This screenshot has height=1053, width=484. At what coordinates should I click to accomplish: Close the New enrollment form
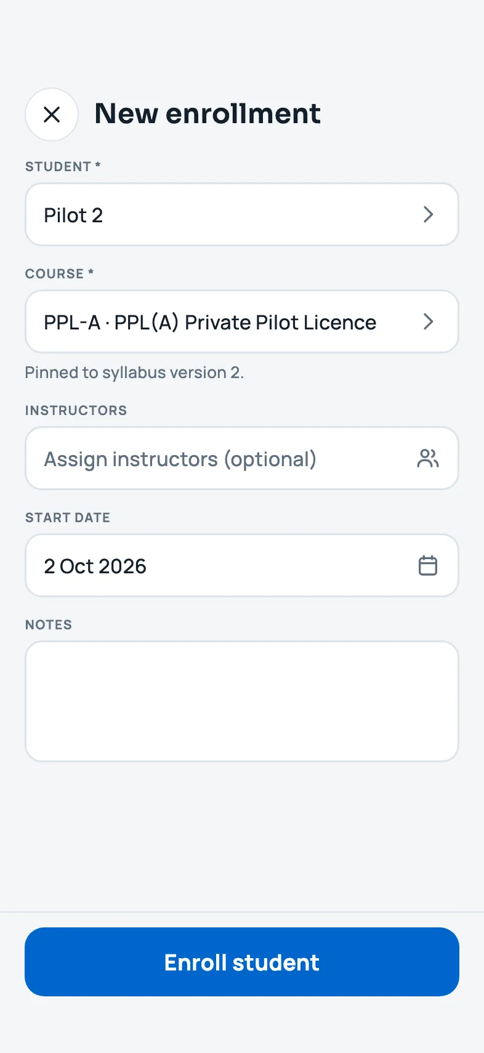coord(52,115)
